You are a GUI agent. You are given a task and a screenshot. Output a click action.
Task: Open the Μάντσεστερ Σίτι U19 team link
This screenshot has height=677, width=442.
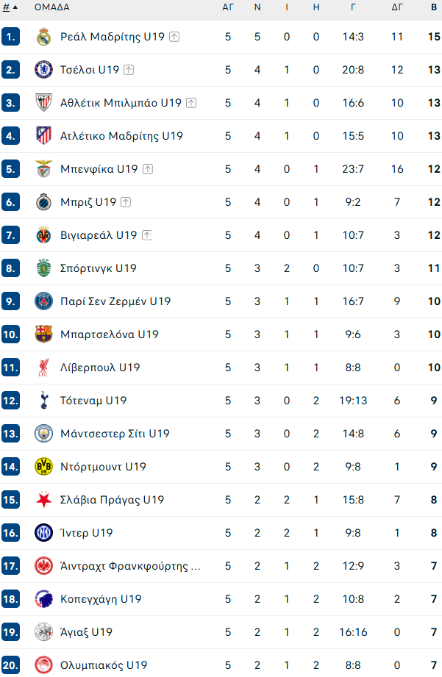pos(115,434)
